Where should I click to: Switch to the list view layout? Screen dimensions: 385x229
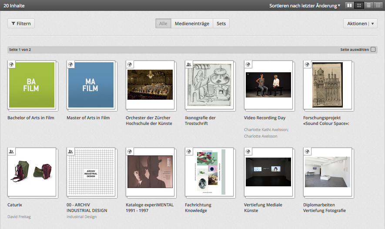369,6
